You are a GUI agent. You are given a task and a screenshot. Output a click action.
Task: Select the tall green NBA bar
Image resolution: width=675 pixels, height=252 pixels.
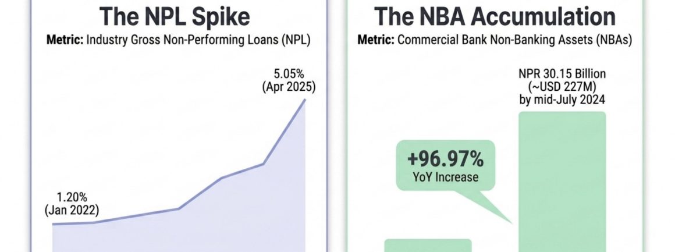562,180
